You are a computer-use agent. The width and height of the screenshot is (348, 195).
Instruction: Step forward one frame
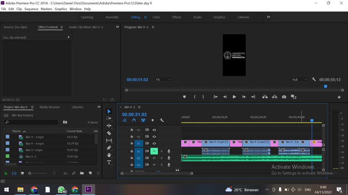pos(244,97)
